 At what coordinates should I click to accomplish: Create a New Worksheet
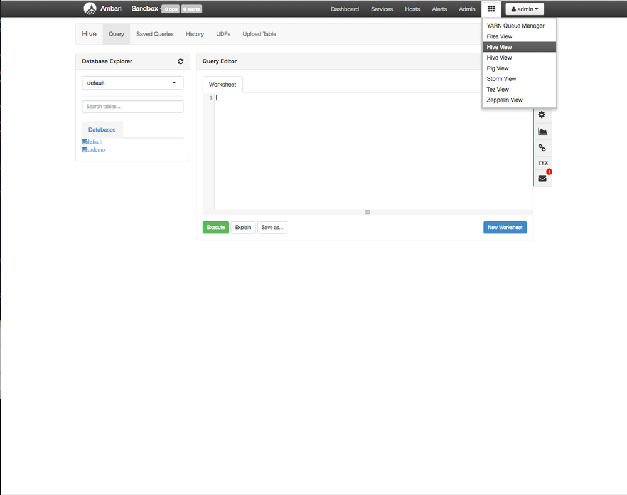coord(505,228)
